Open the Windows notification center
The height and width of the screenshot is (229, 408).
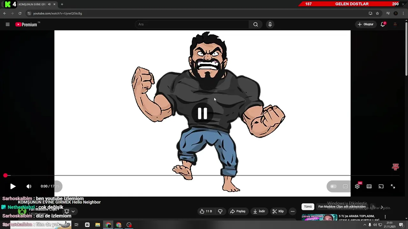coord(401,225)
